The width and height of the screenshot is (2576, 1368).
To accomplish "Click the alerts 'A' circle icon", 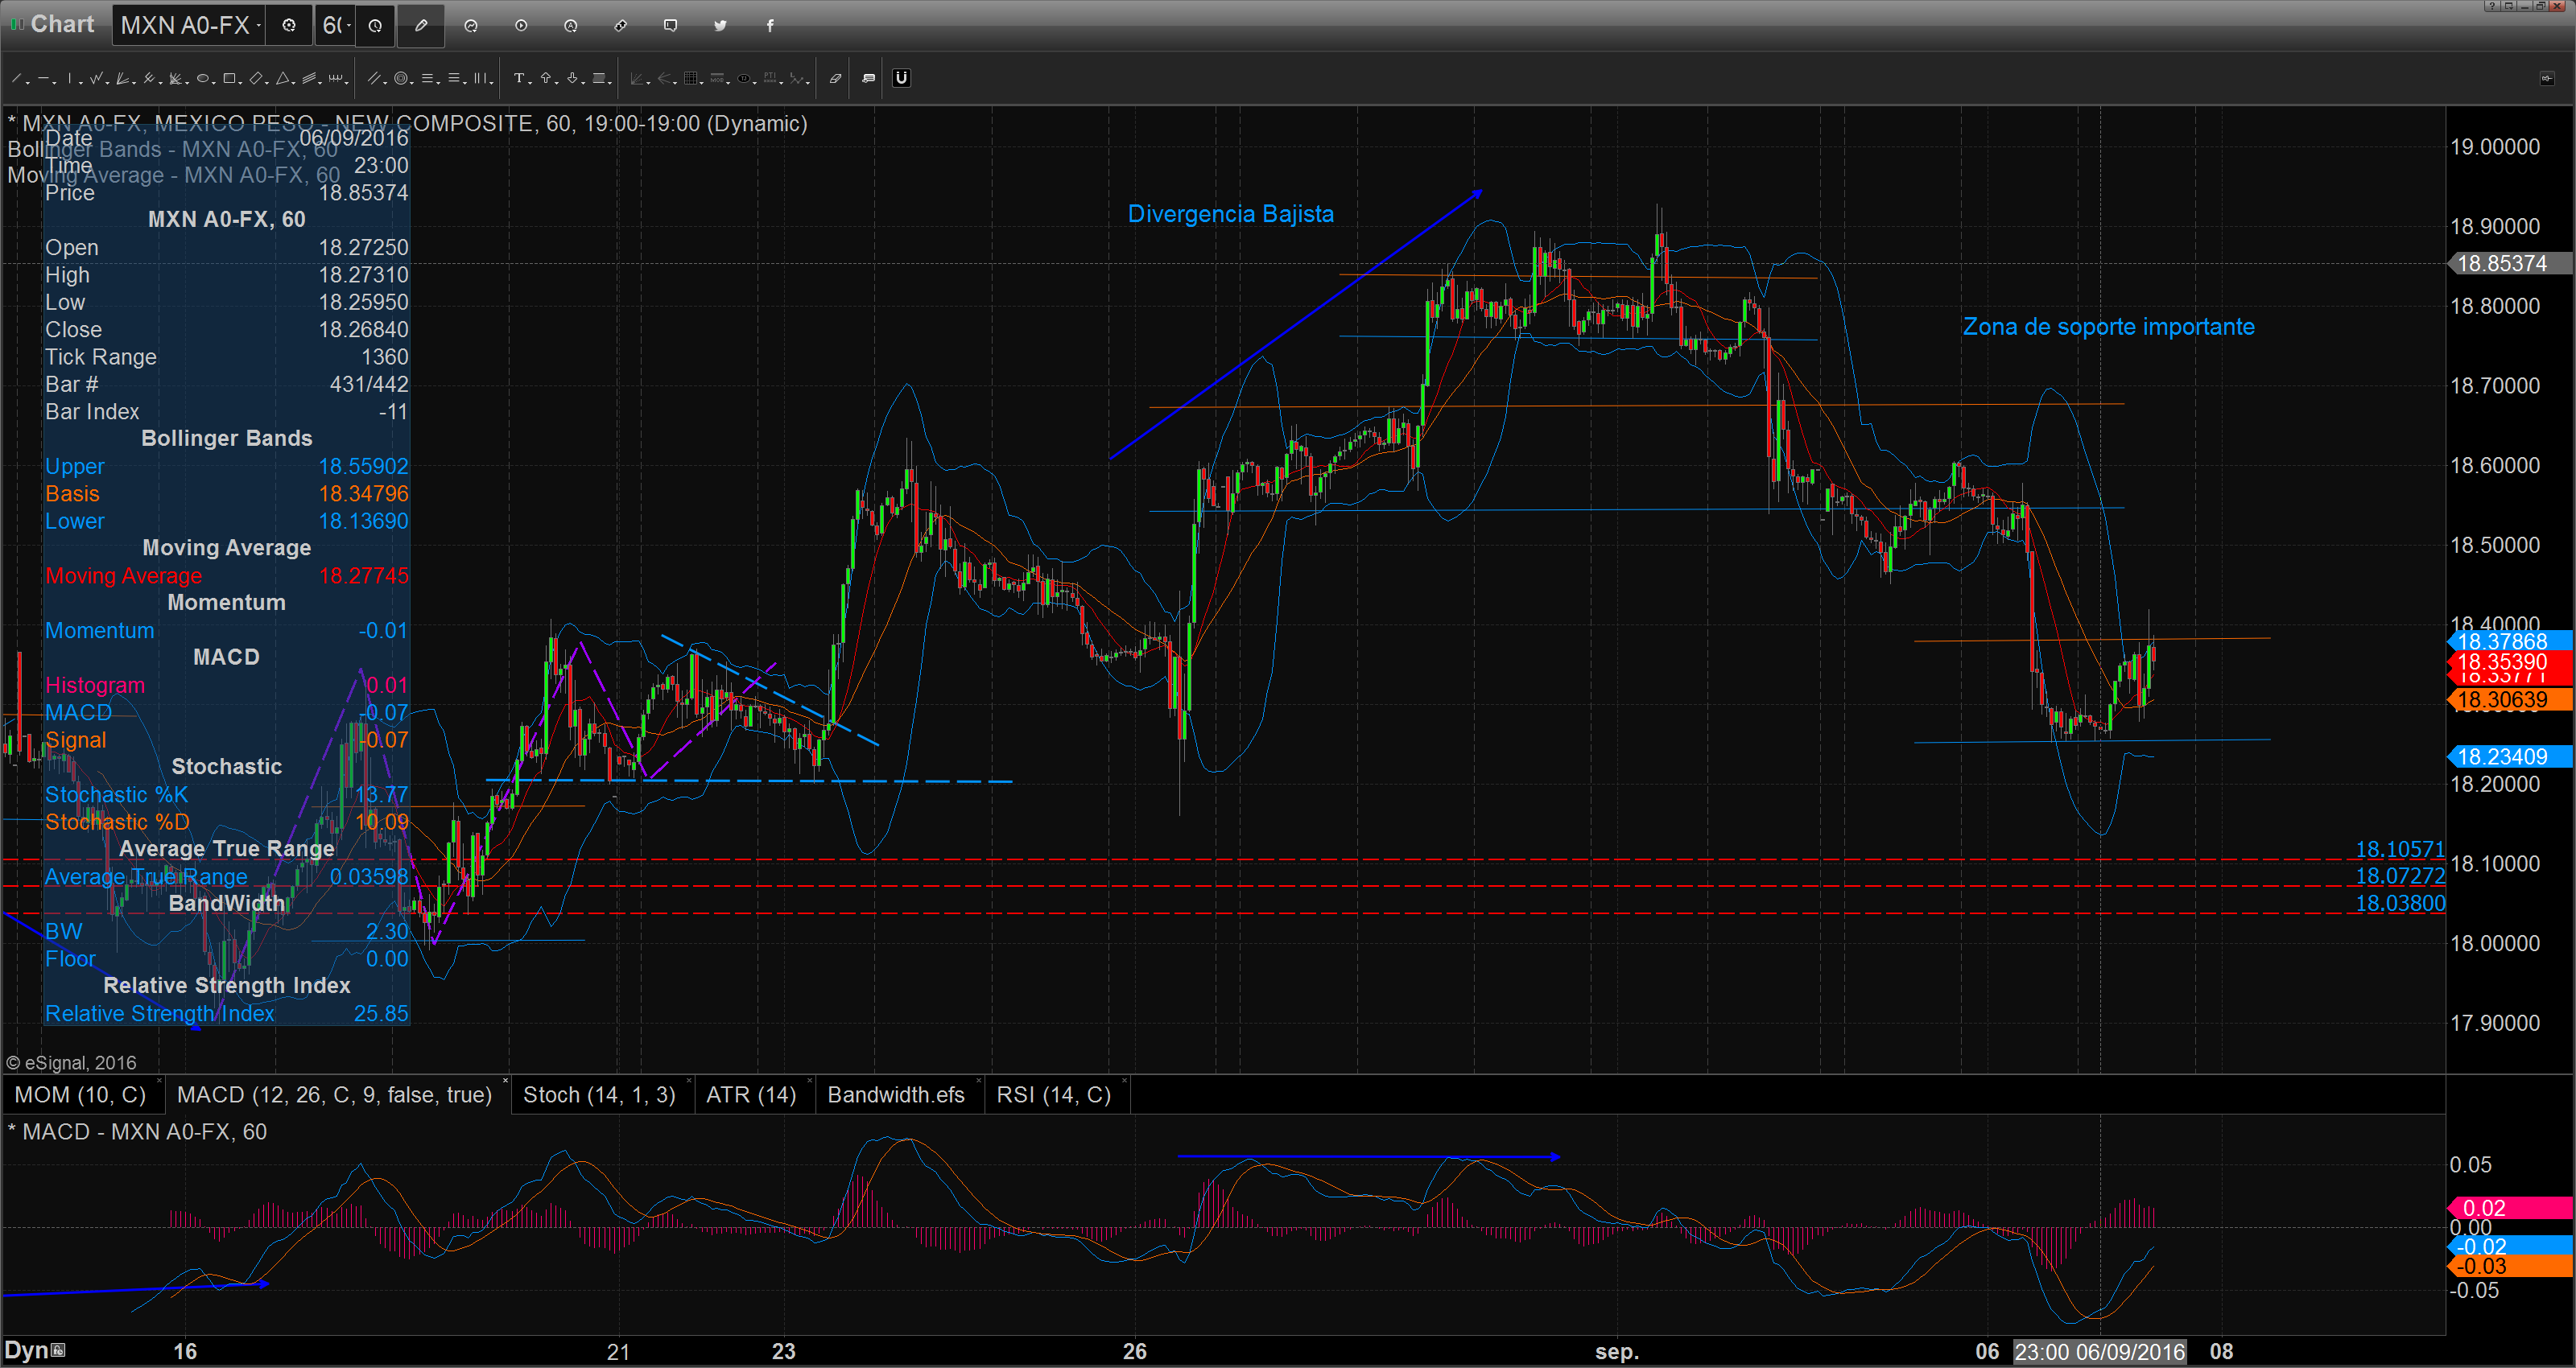I will 571,26.
